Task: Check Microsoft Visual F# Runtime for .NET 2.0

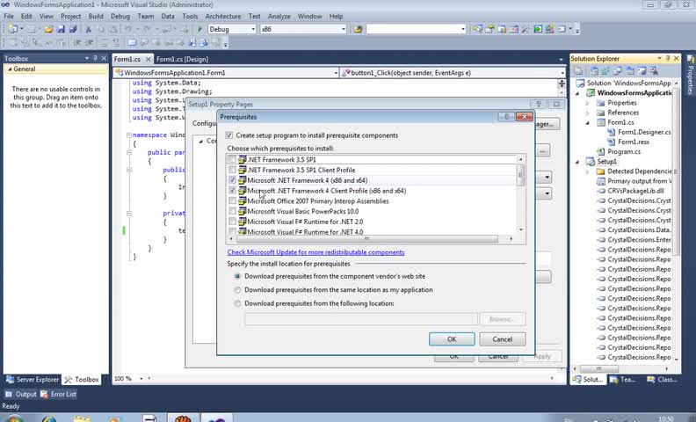Action: point(232,222)
